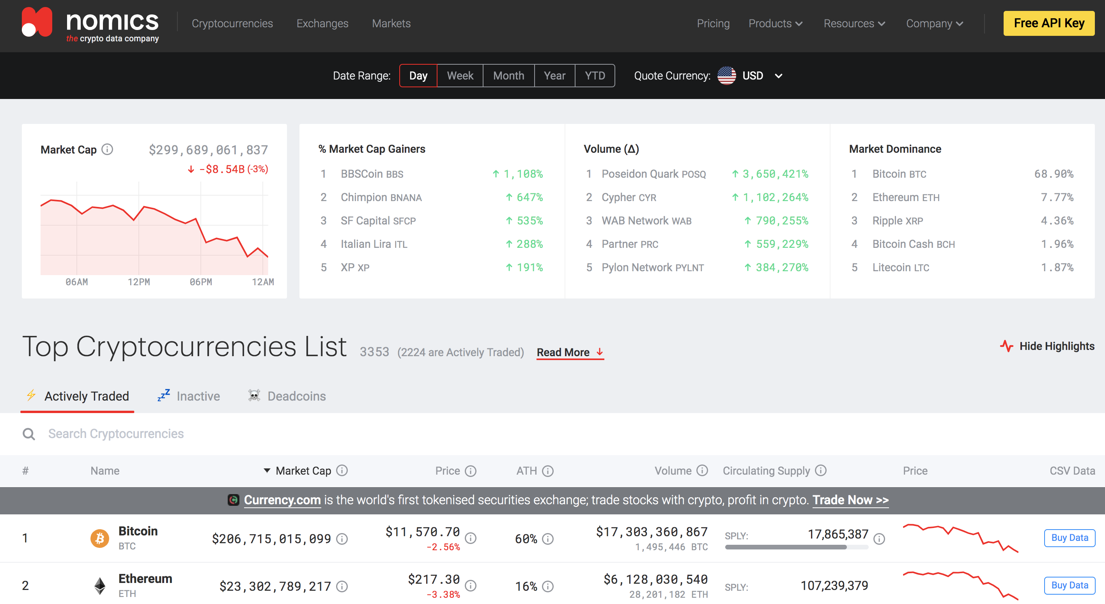Screen dimensions: 1105x604
Task: Open the US flag quote currency icon
Action: click(727, 76)
